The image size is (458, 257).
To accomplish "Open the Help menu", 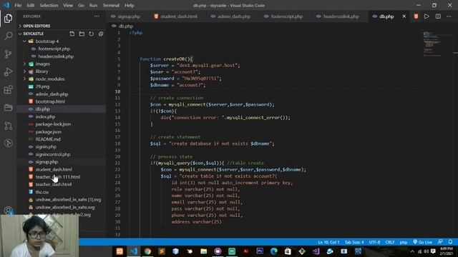I will click(x=129, y=5).
